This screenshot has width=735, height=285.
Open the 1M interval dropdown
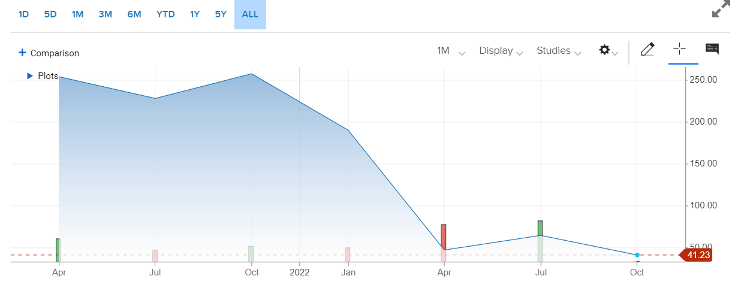[451, 51]
